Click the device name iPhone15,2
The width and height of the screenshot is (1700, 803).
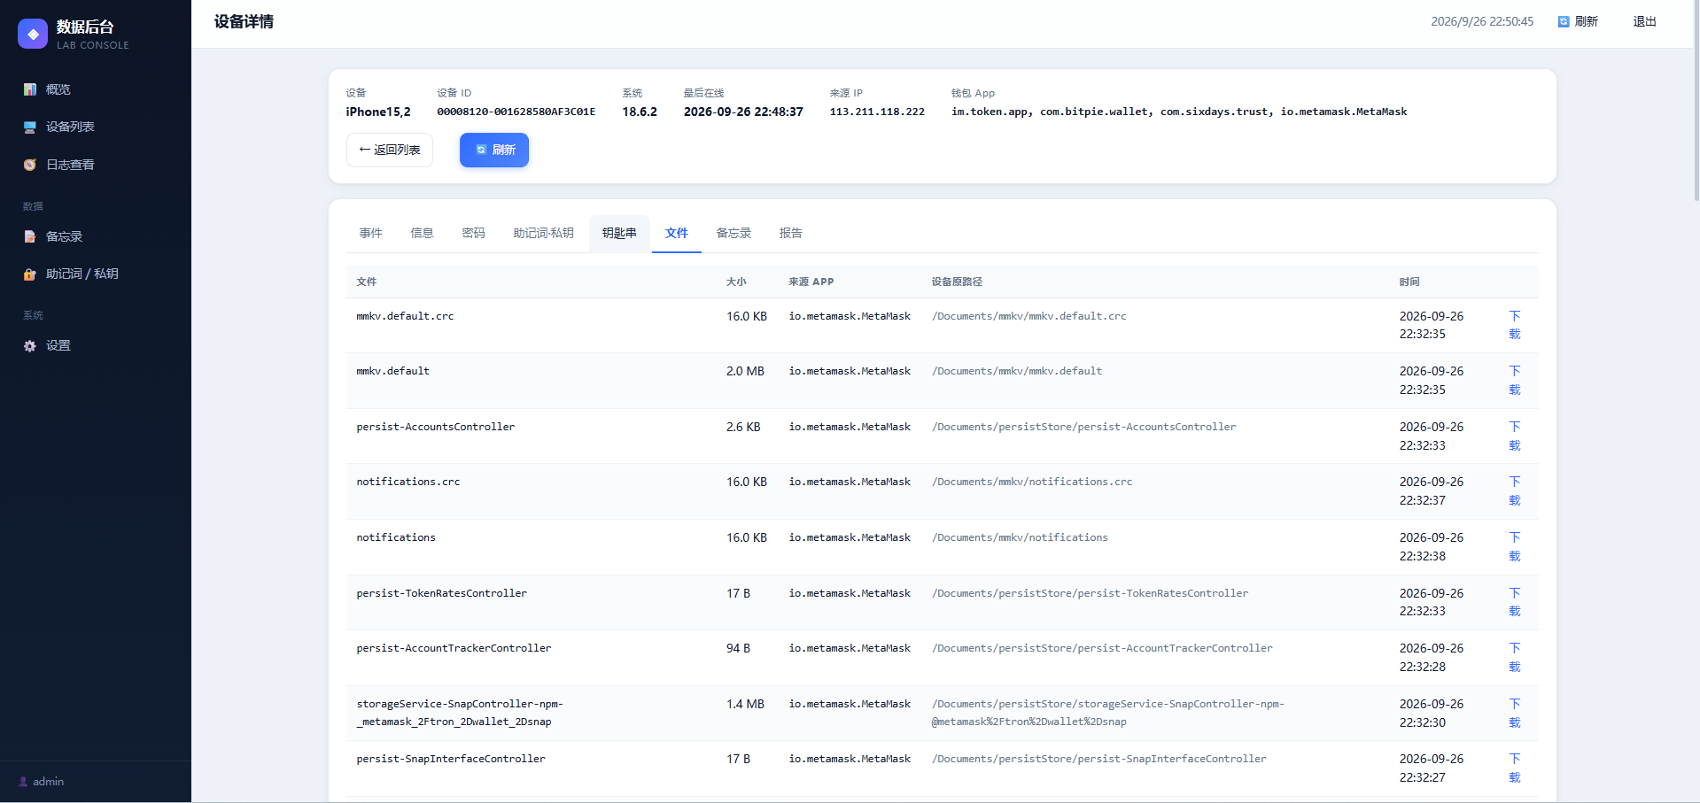[x=378, y=112]
